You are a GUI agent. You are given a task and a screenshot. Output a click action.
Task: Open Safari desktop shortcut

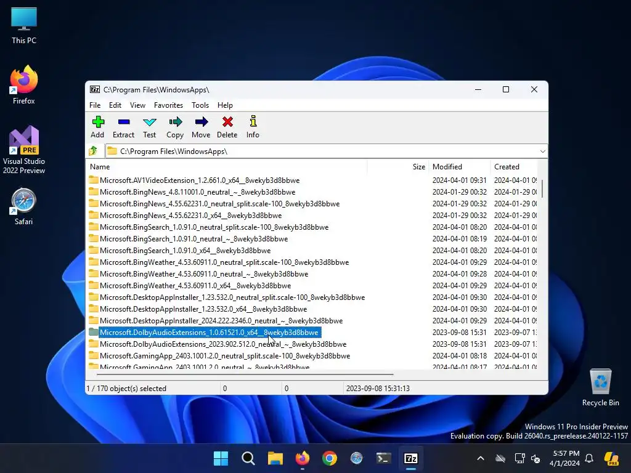point(24,206)
